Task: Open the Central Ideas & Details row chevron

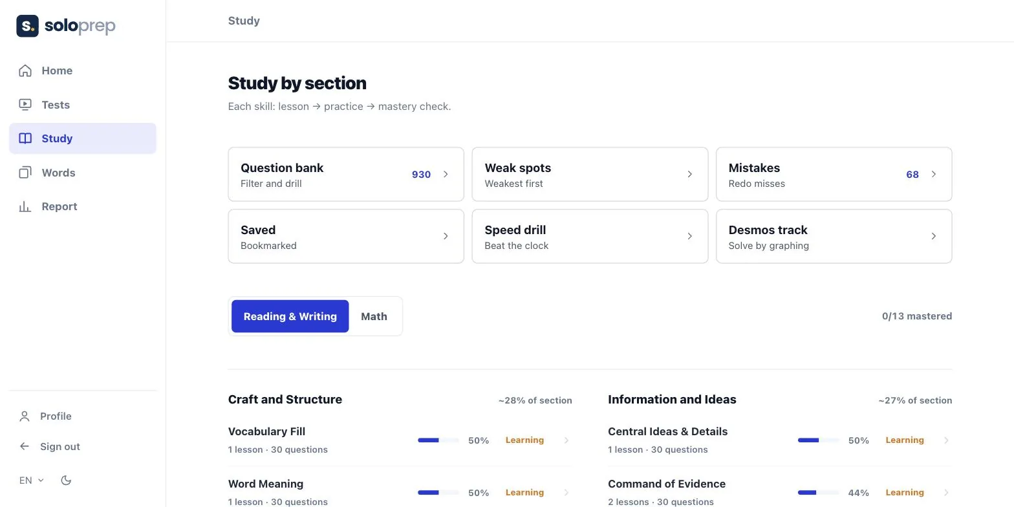Action: point(946,440)
